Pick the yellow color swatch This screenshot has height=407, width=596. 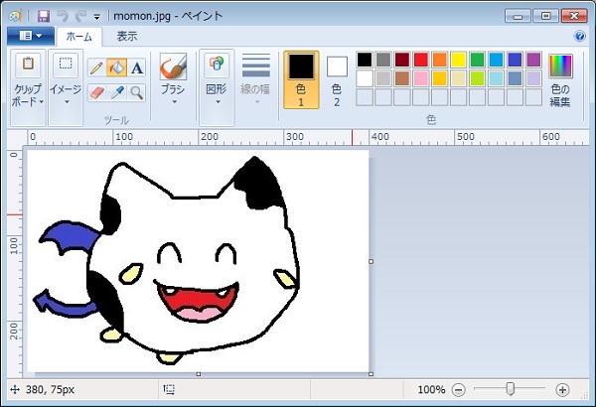(458, 60)
